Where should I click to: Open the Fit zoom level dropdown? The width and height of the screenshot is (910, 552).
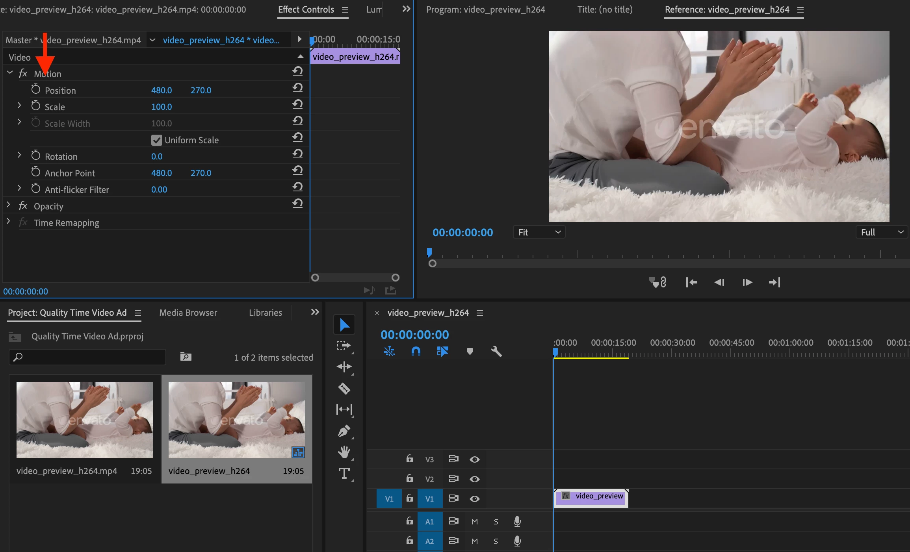pyautogui.click(x=539, y=232)
